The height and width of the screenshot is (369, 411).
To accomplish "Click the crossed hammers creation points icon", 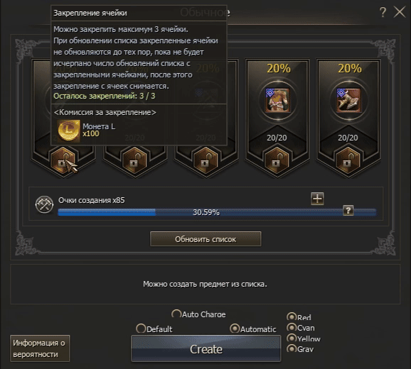I will click(44, 204).
